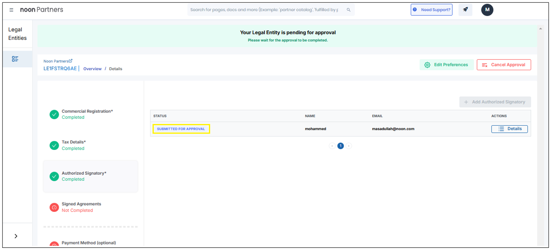Click the noon Partners logo

pos(42,10)
